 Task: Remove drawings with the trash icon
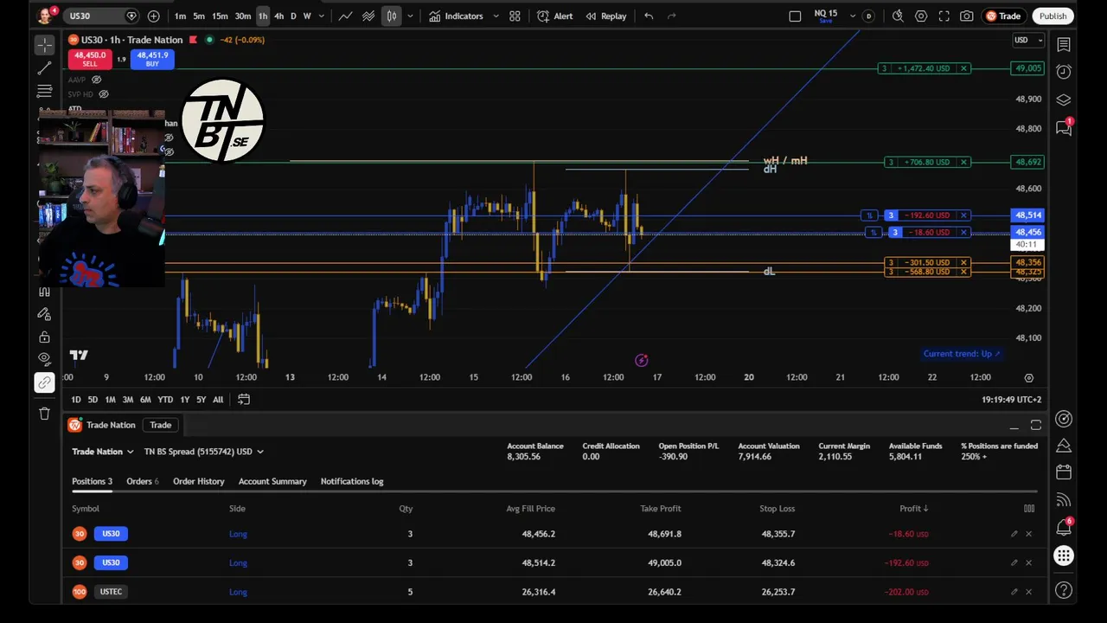pyautogui.click(x=45, y=414)
